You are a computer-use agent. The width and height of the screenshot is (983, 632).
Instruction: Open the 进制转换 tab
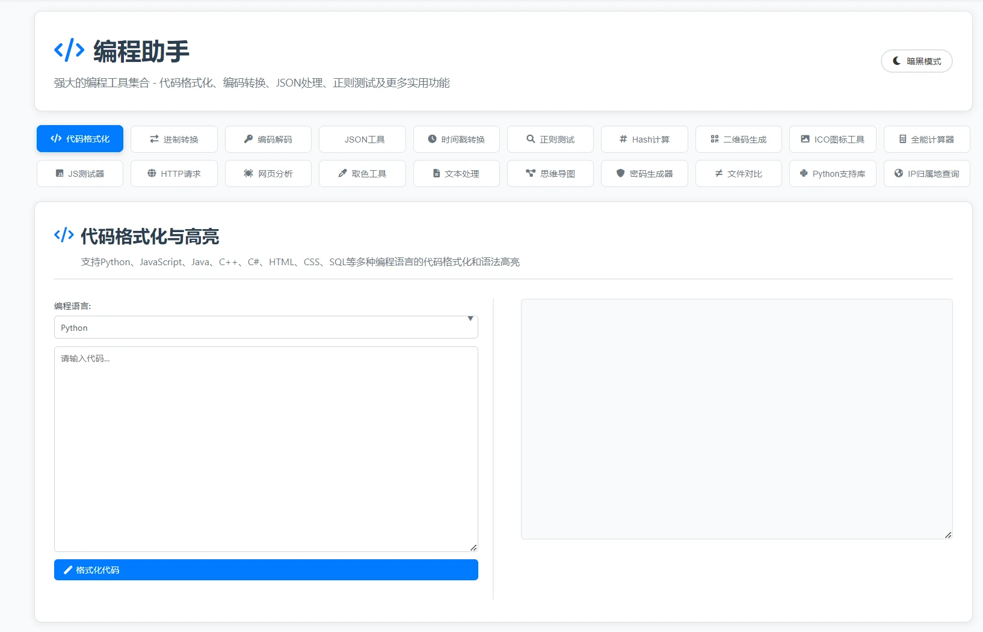(x=174, y=140)
